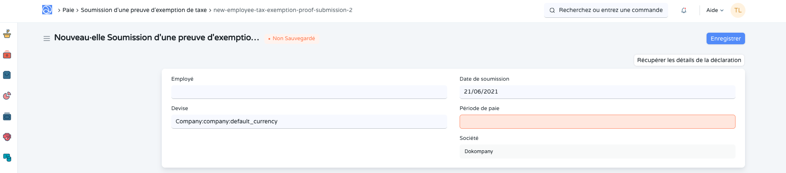Open Soumission d'une preuve d'exemption breadcrumb
This screenshot has width=786, height=173.
tap(144, 10)
